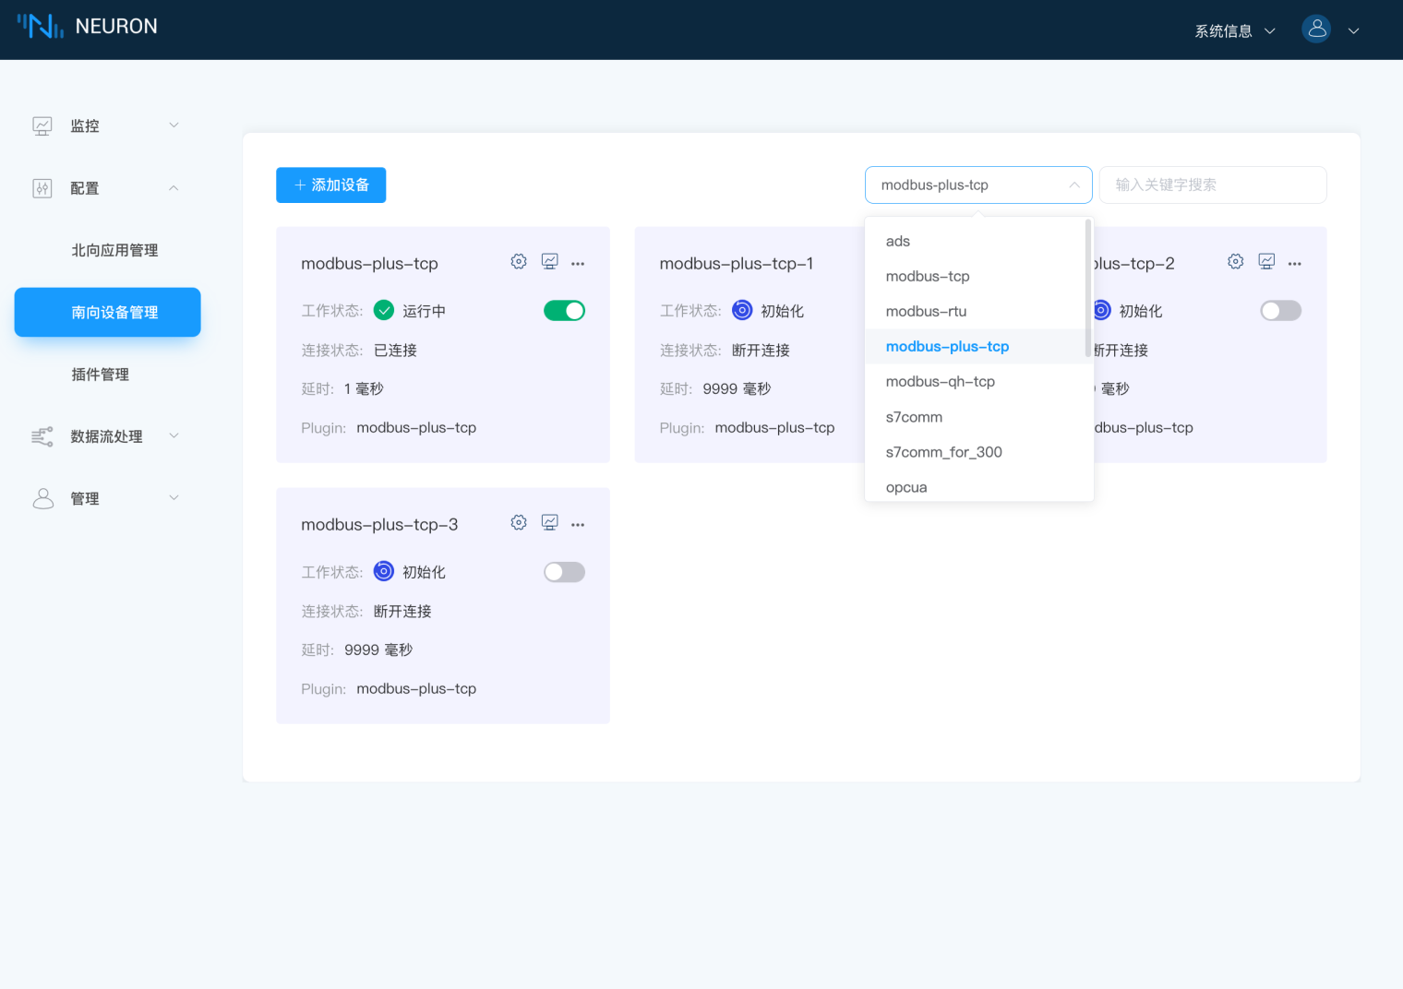The height and width of the screenshot is (989, 1403).
Task: Expand the 监控 sidebar section
Action: coord(174,125)
